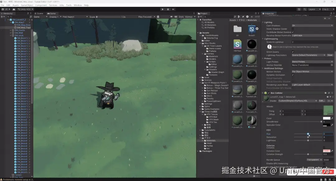The image size is (336, 181).
Task: Open the Hierarchy create plus button
Action: point(2,17)
